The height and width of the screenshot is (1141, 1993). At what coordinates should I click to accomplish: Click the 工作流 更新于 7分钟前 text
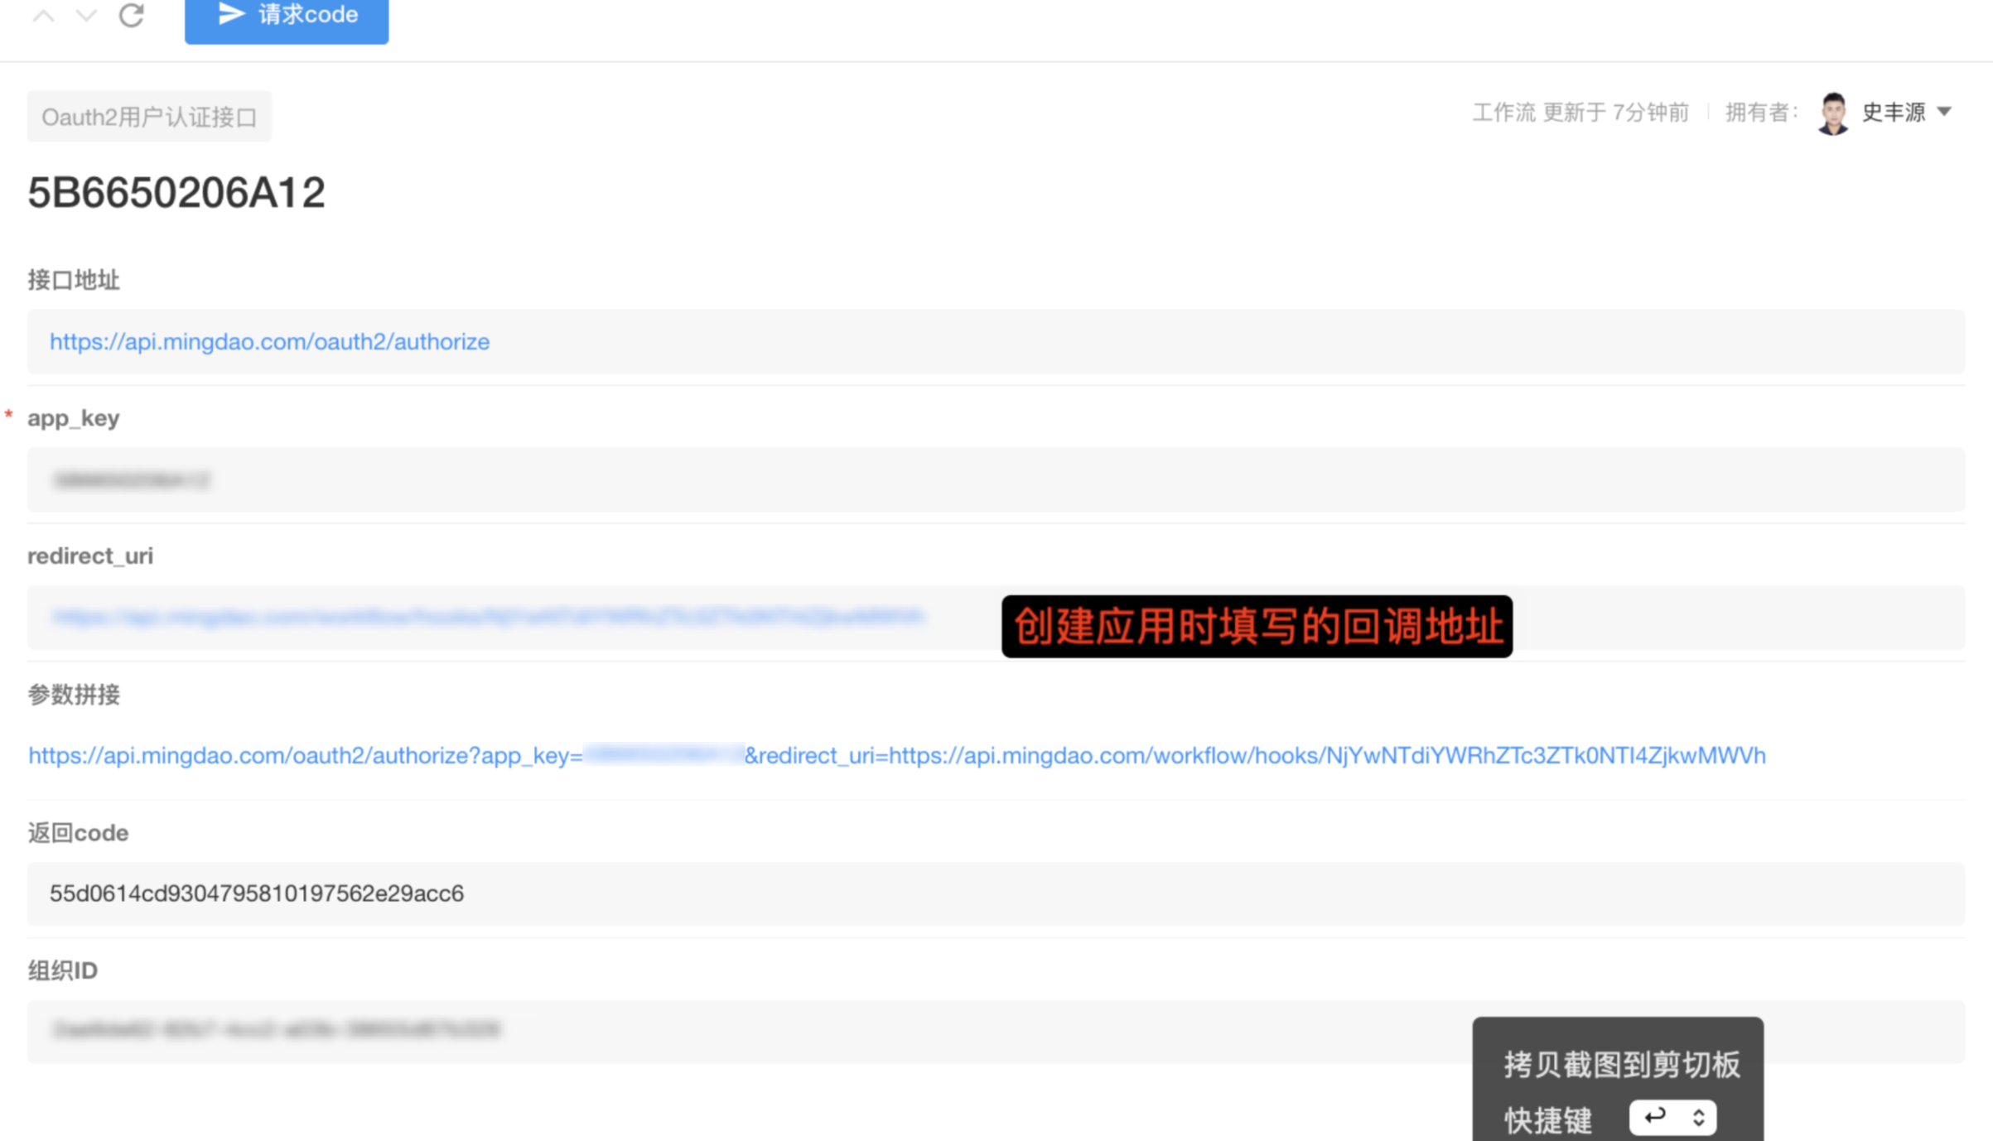pyautogui.click(x=1580, y=113)
